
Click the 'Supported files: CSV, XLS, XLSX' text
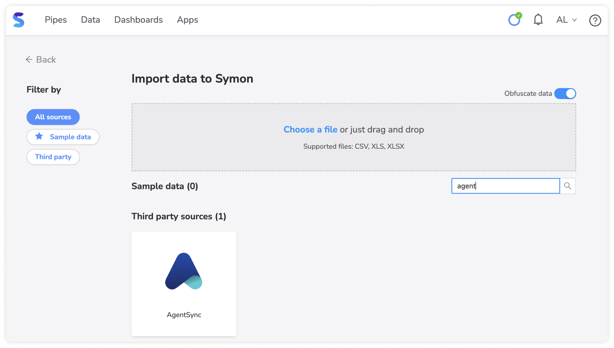click(354, 146)
